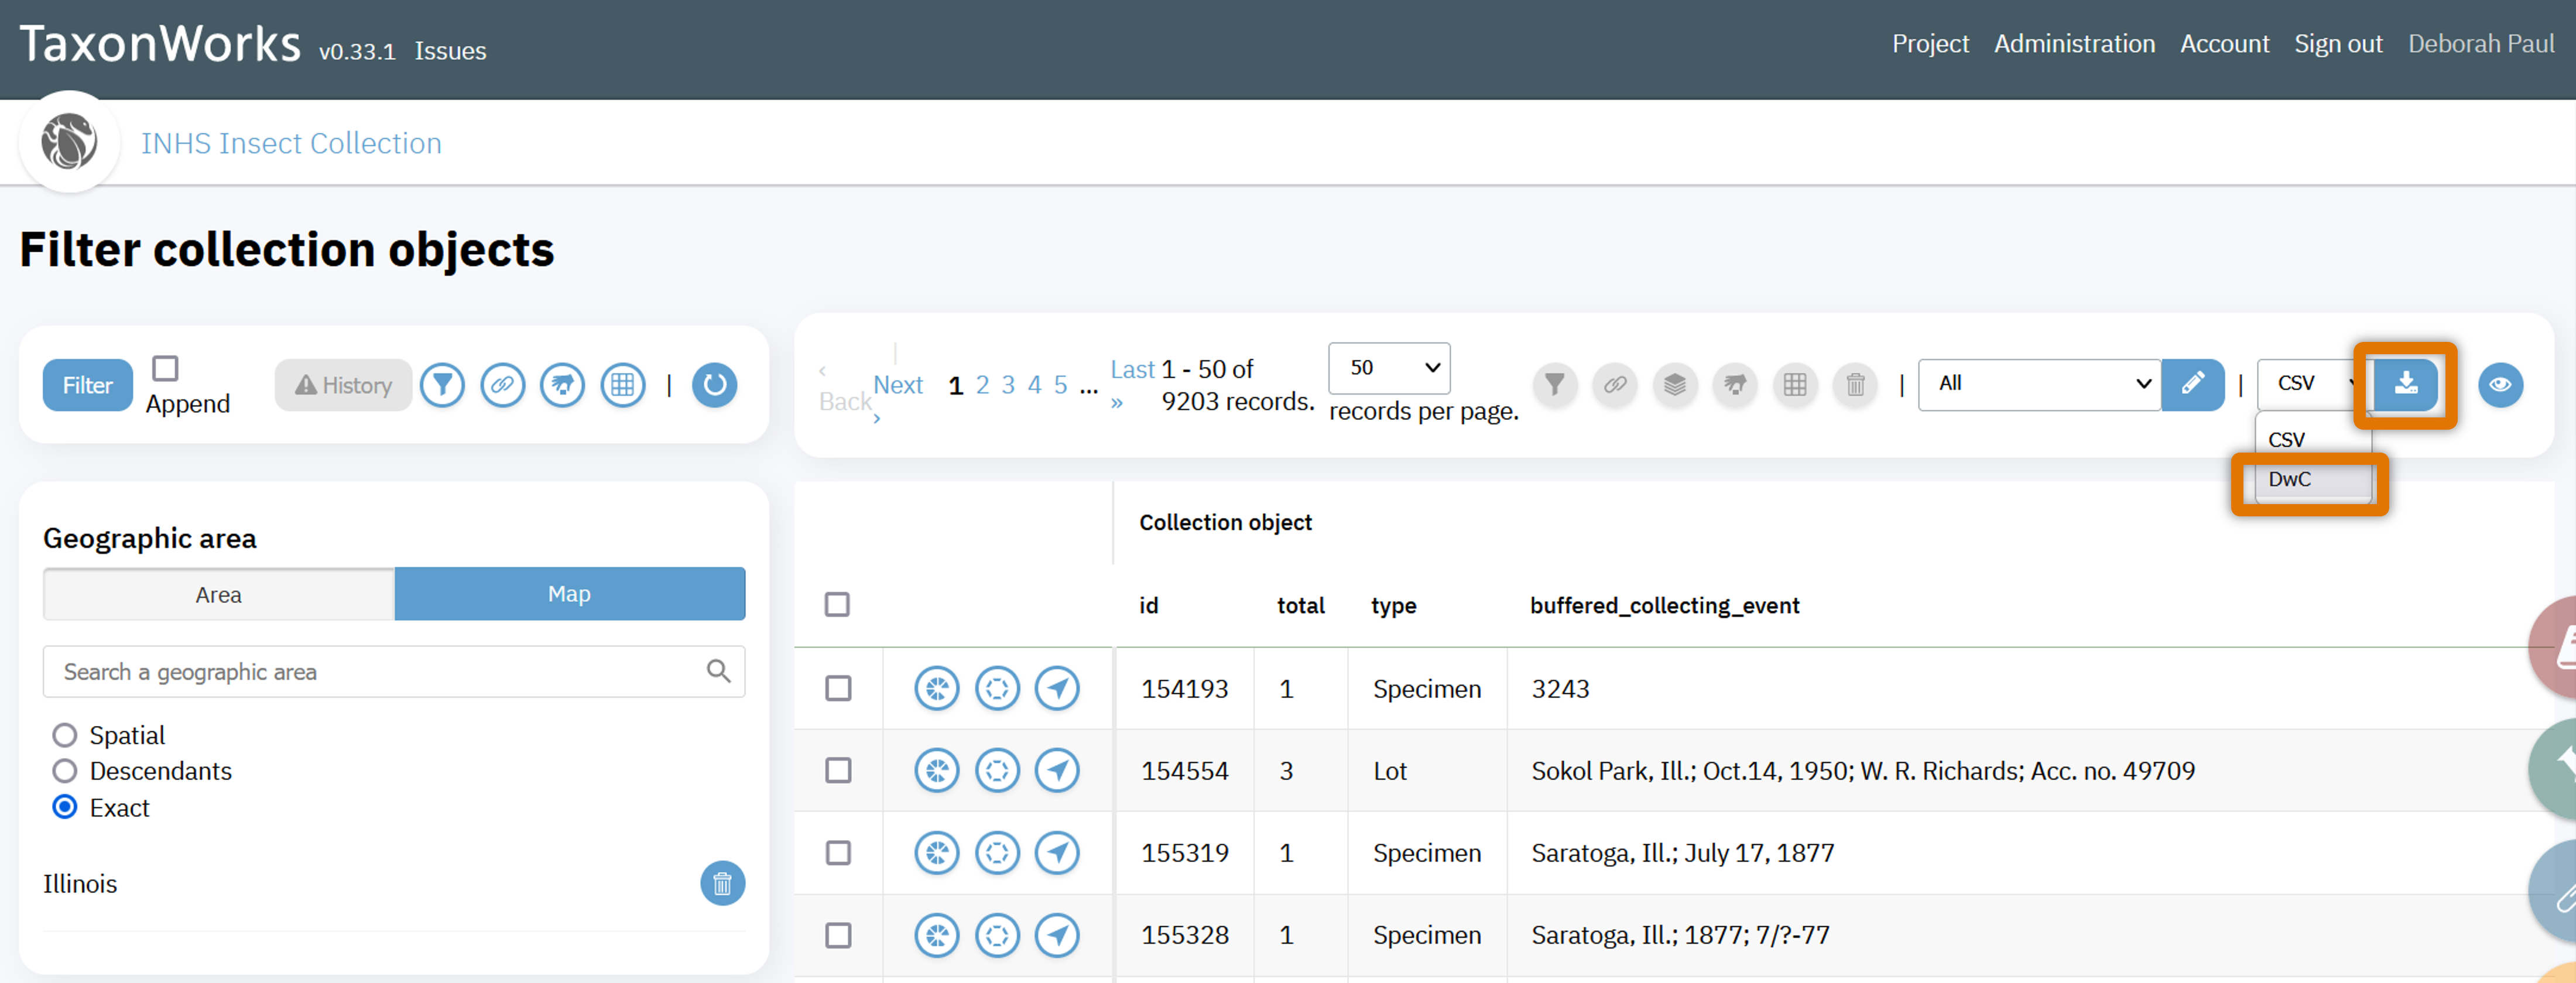This screenshot has width=2576, height=983.
Task: Open the All selection dropdown
Action: tap(2039, 384)
